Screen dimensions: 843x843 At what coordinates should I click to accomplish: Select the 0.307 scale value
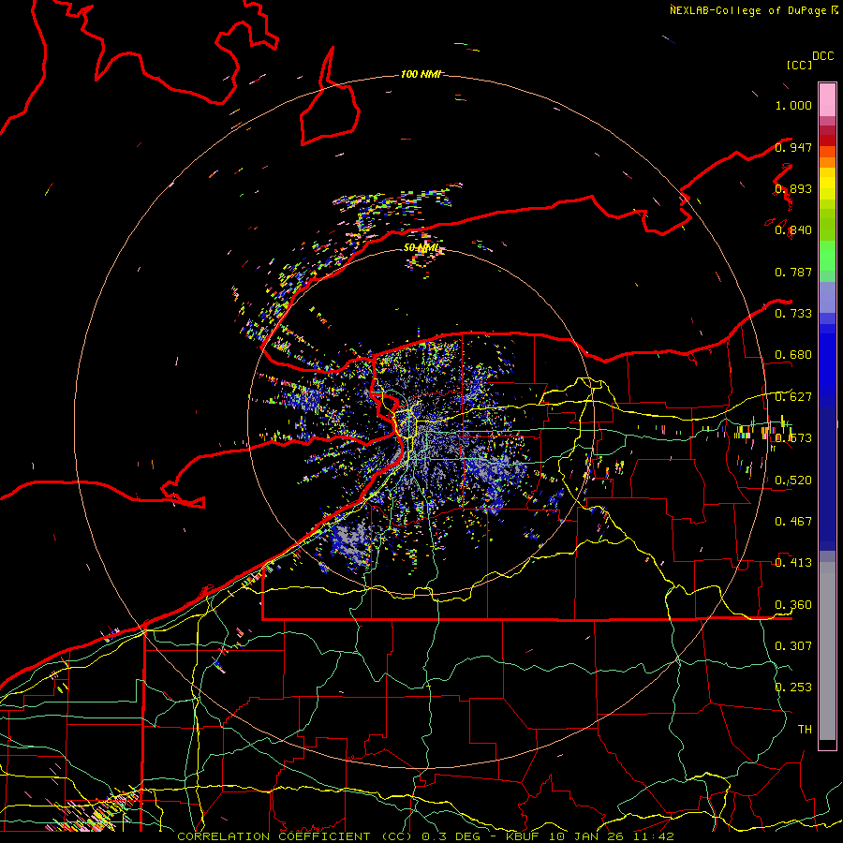click(x=793, y=645)
